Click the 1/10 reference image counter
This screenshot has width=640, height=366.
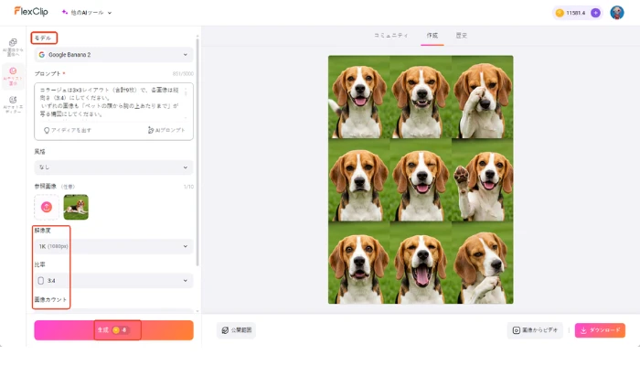click(188, 187)
